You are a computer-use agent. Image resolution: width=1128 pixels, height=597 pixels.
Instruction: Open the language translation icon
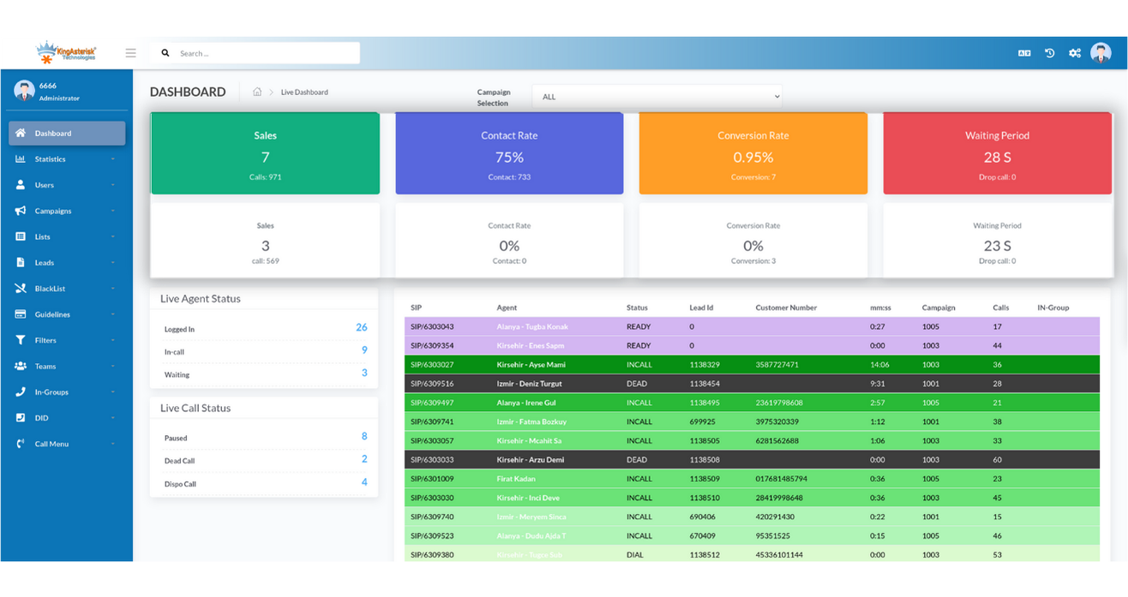click(x=1023, y=53)
